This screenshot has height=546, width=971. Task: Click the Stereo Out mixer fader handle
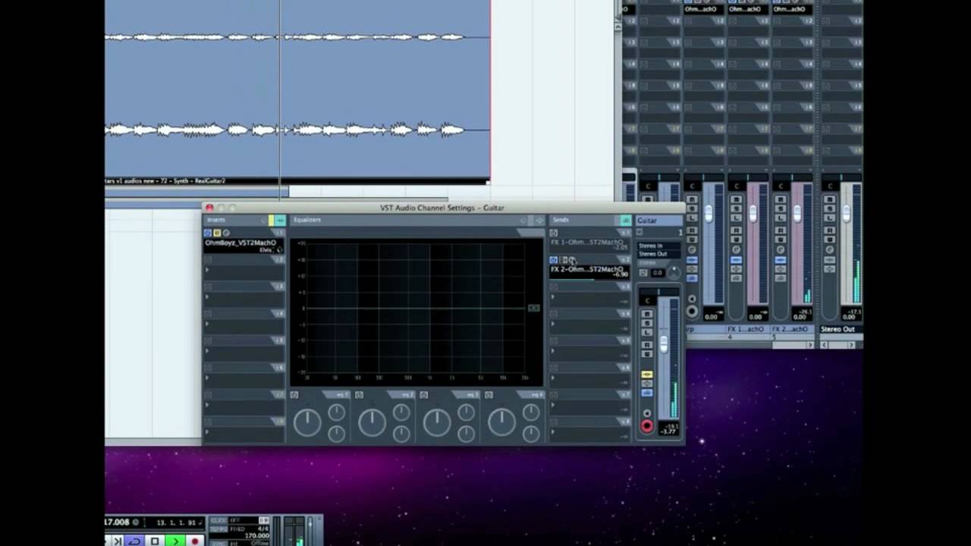pos(846,215)
